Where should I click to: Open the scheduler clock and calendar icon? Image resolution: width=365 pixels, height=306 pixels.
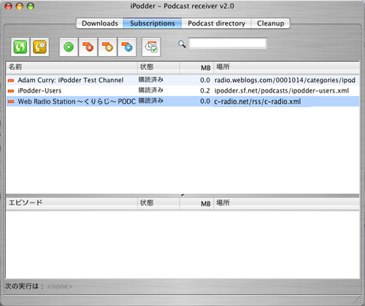pyautogui.click(x=151, y=47)
